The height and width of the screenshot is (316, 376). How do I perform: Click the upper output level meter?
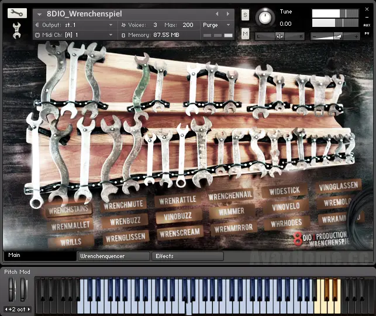tap(335, 13)
